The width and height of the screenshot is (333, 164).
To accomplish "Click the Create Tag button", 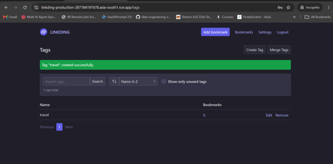I will tap(255, 50).
